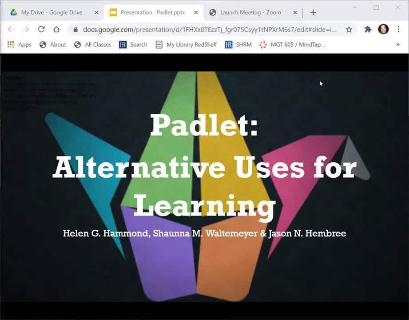Click the Slides icon on presentation tab
Viewport: 409px width, 320px height.
coord(113,12)
